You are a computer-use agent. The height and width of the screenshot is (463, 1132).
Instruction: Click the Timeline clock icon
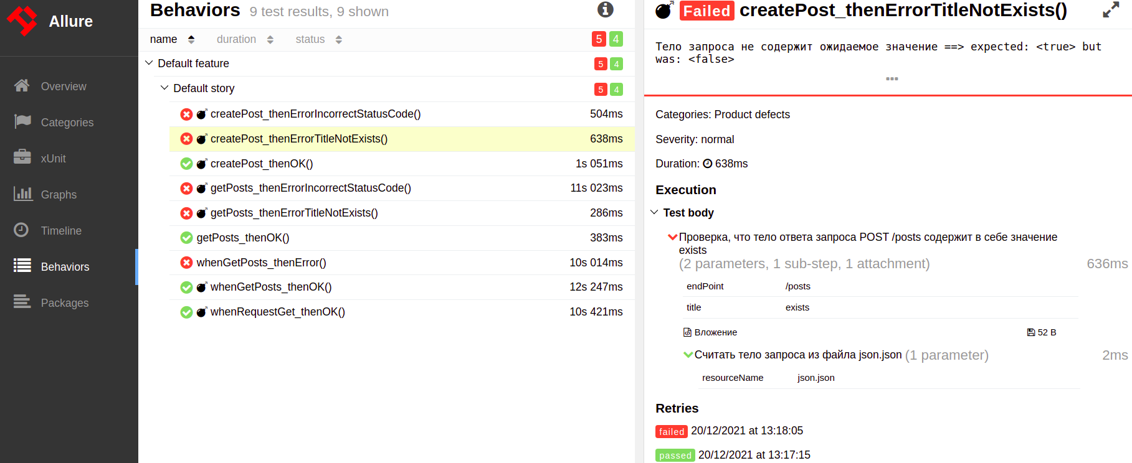coord(21,230)
